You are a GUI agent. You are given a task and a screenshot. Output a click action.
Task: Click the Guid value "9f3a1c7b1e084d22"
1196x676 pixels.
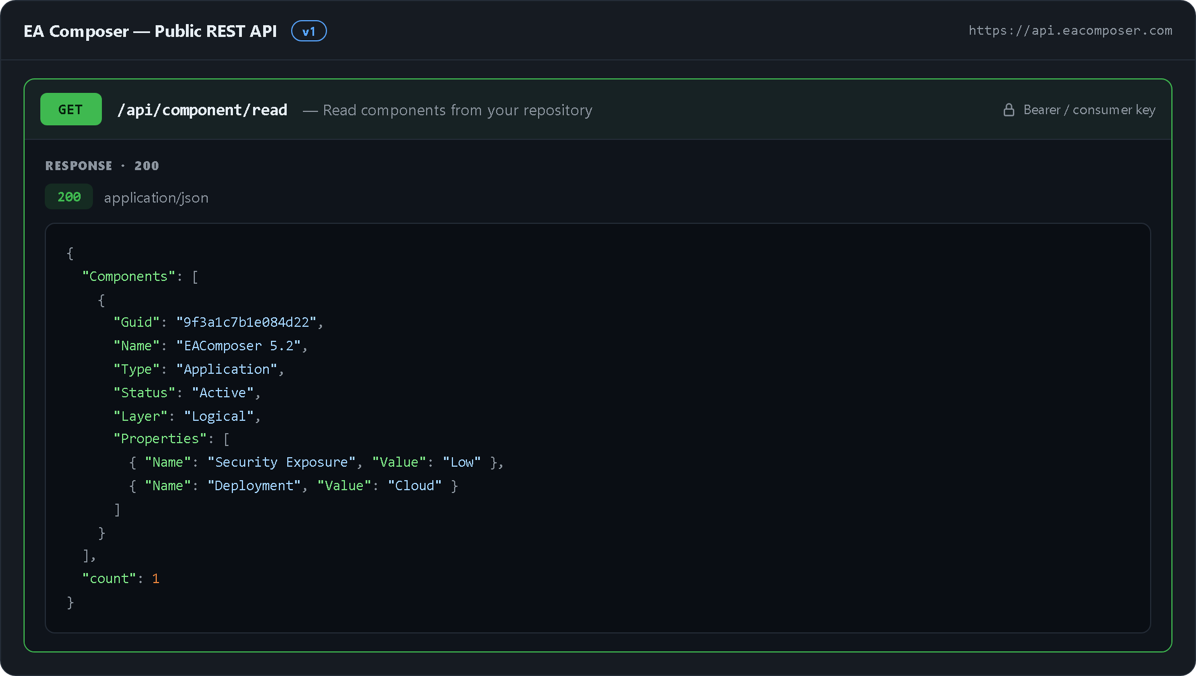pos(246,322)
